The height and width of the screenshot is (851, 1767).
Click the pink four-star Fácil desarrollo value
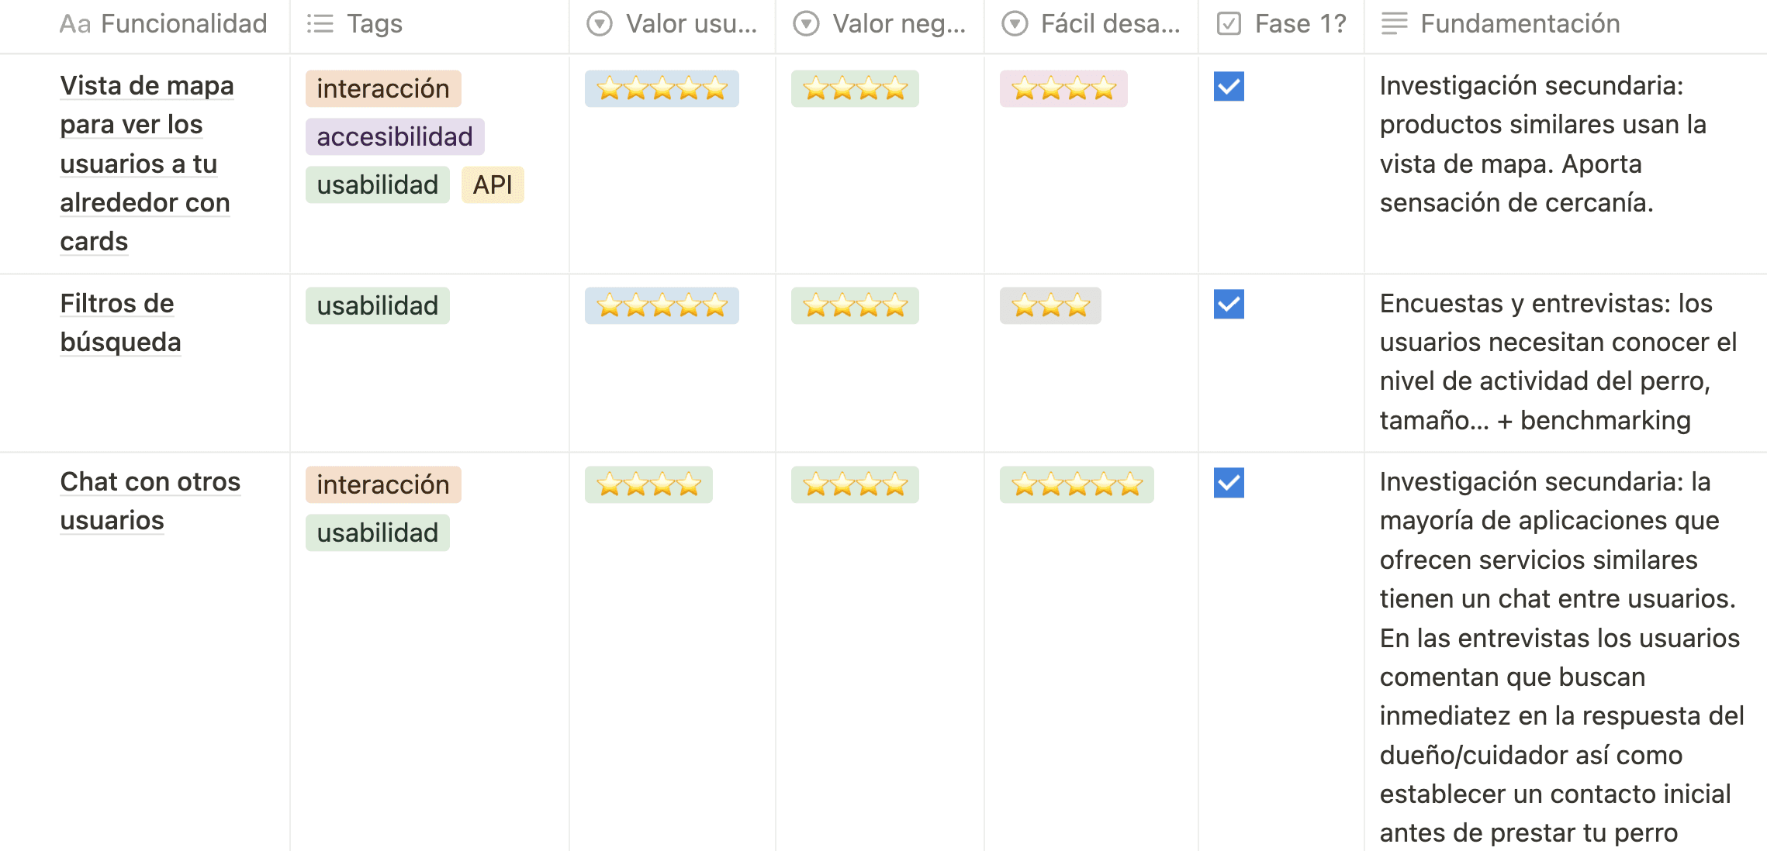(1063, 88)
